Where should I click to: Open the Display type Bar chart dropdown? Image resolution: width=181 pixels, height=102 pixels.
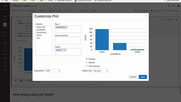coord(100,71)
